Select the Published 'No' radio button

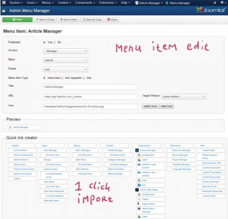point(55,42)
